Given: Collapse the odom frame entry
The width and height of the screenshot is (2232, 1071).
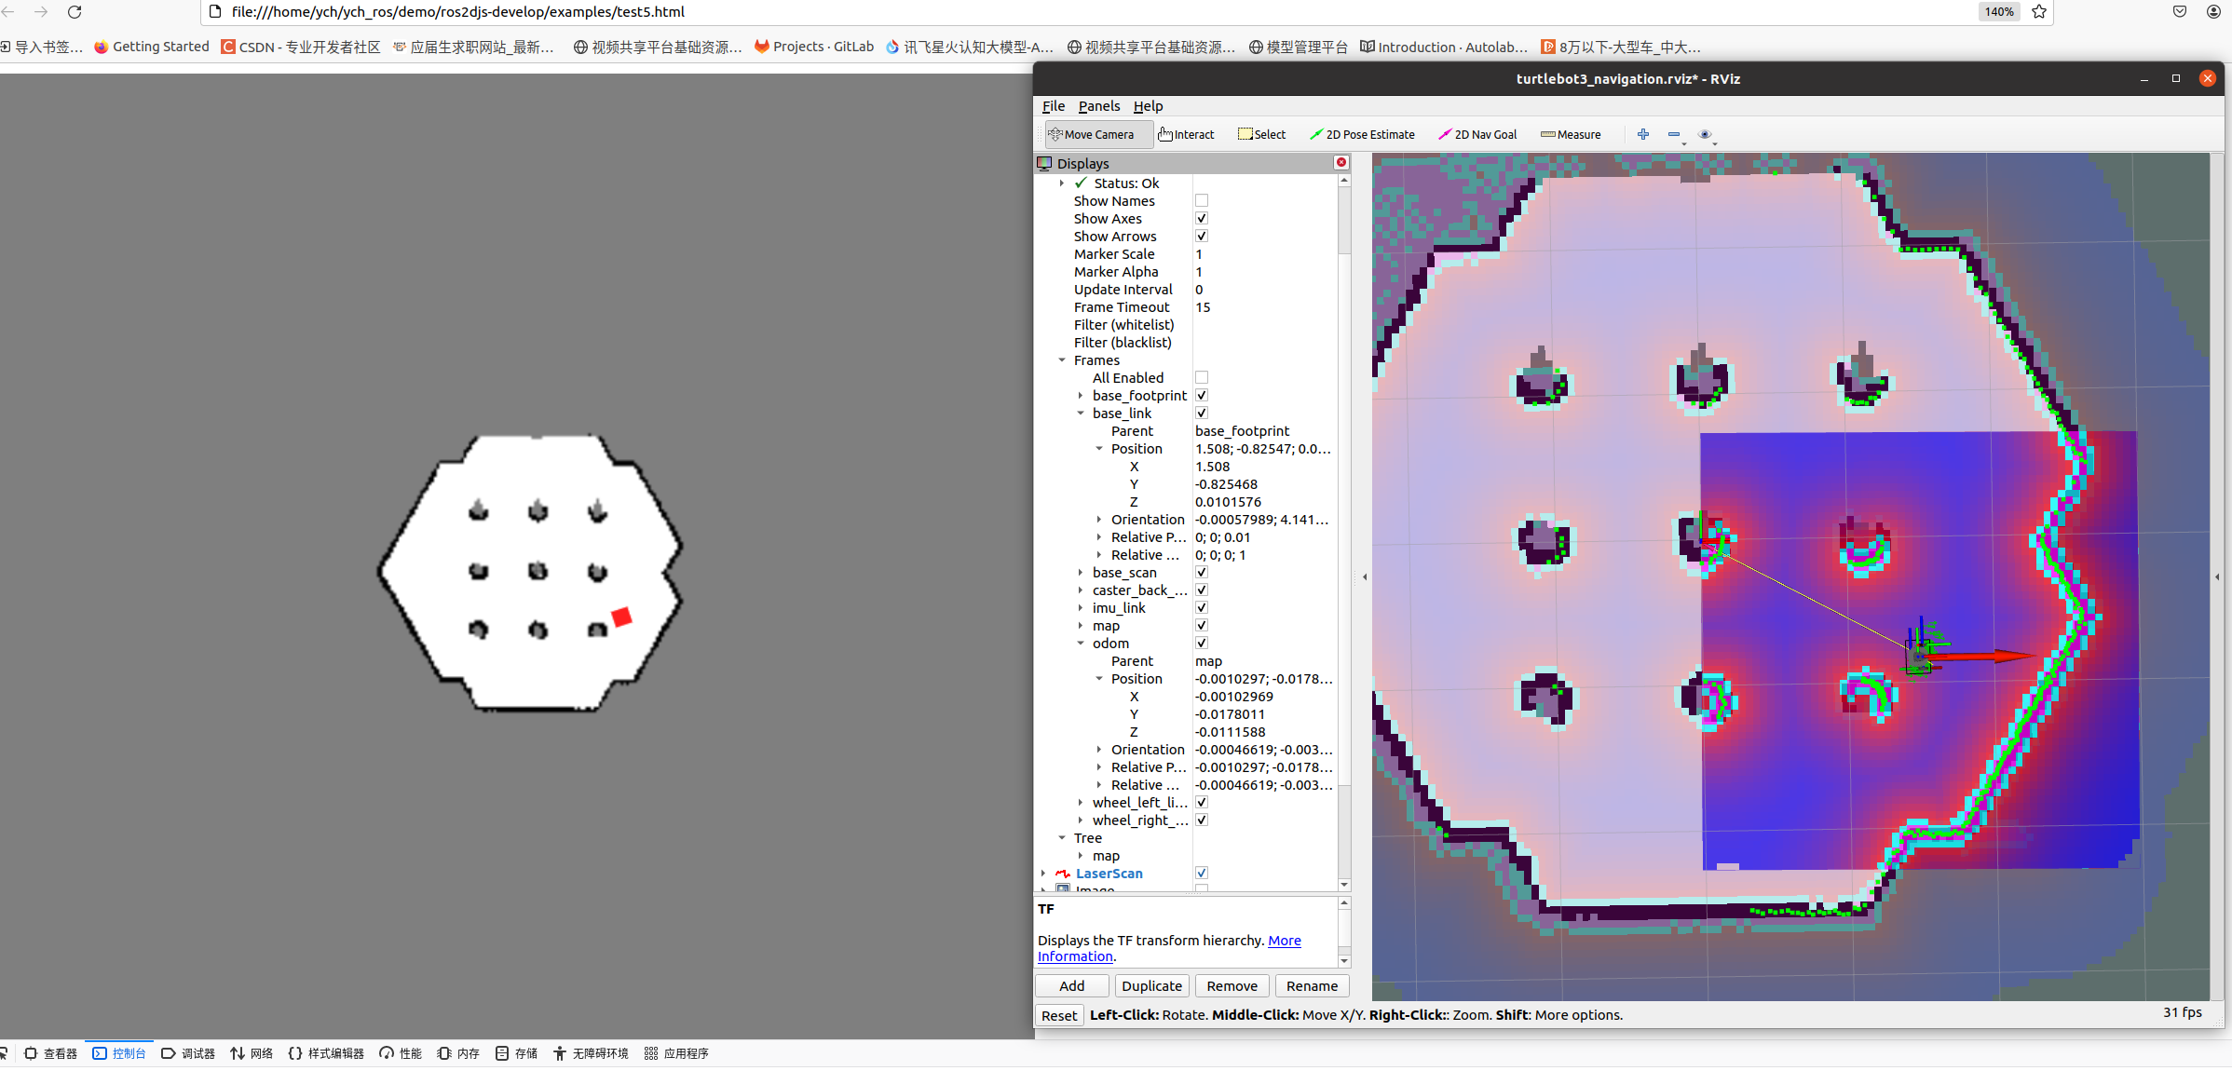Looking at the screenshot, I should [x=1081, y=644].
